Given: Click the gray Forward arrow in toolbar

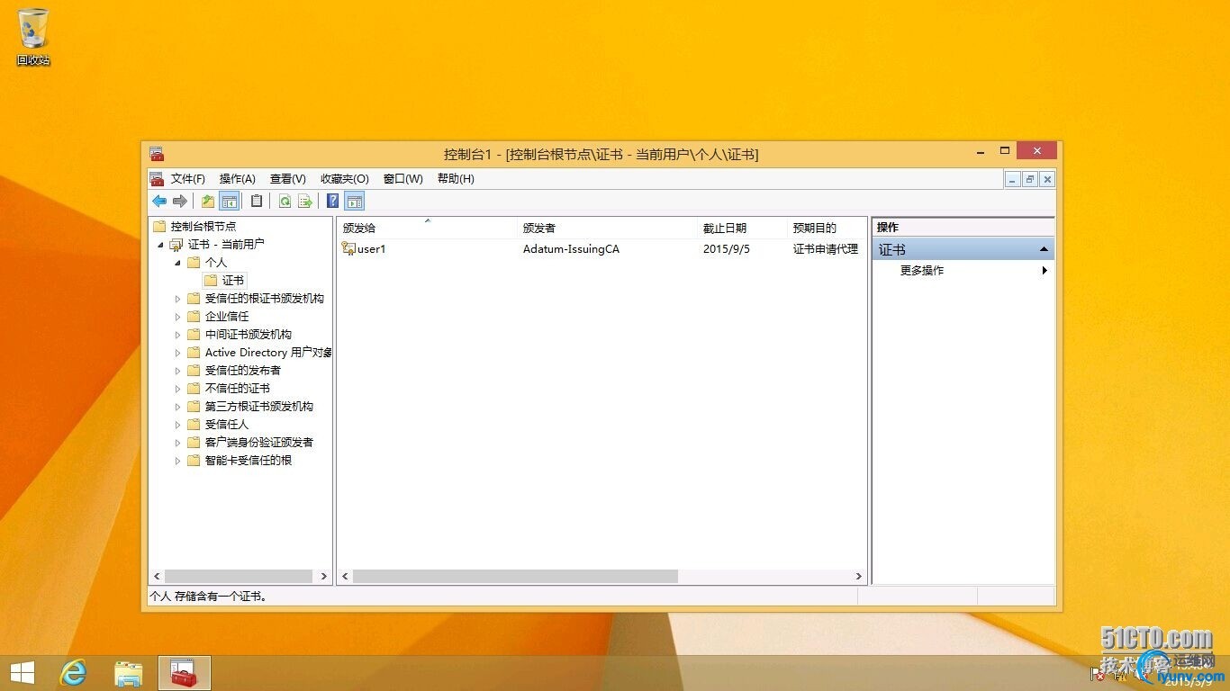Looking at the screenshot, I should coord(180,201).
